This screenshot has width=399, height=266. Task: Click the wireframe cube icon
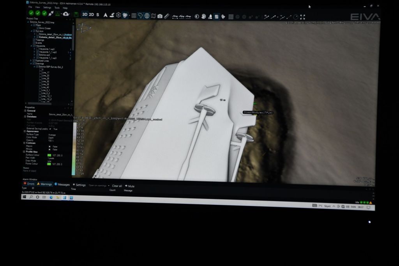(118, 15)
